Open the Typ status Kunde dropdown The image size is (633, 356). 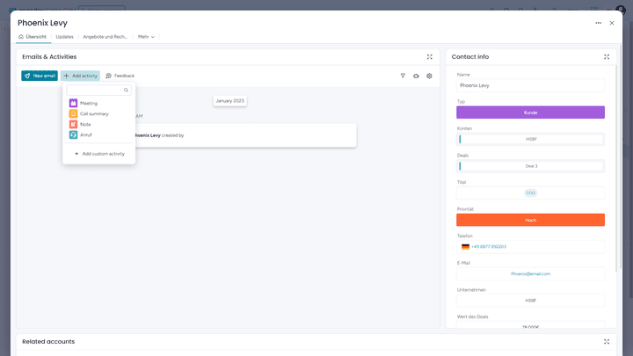click(530, 113)
